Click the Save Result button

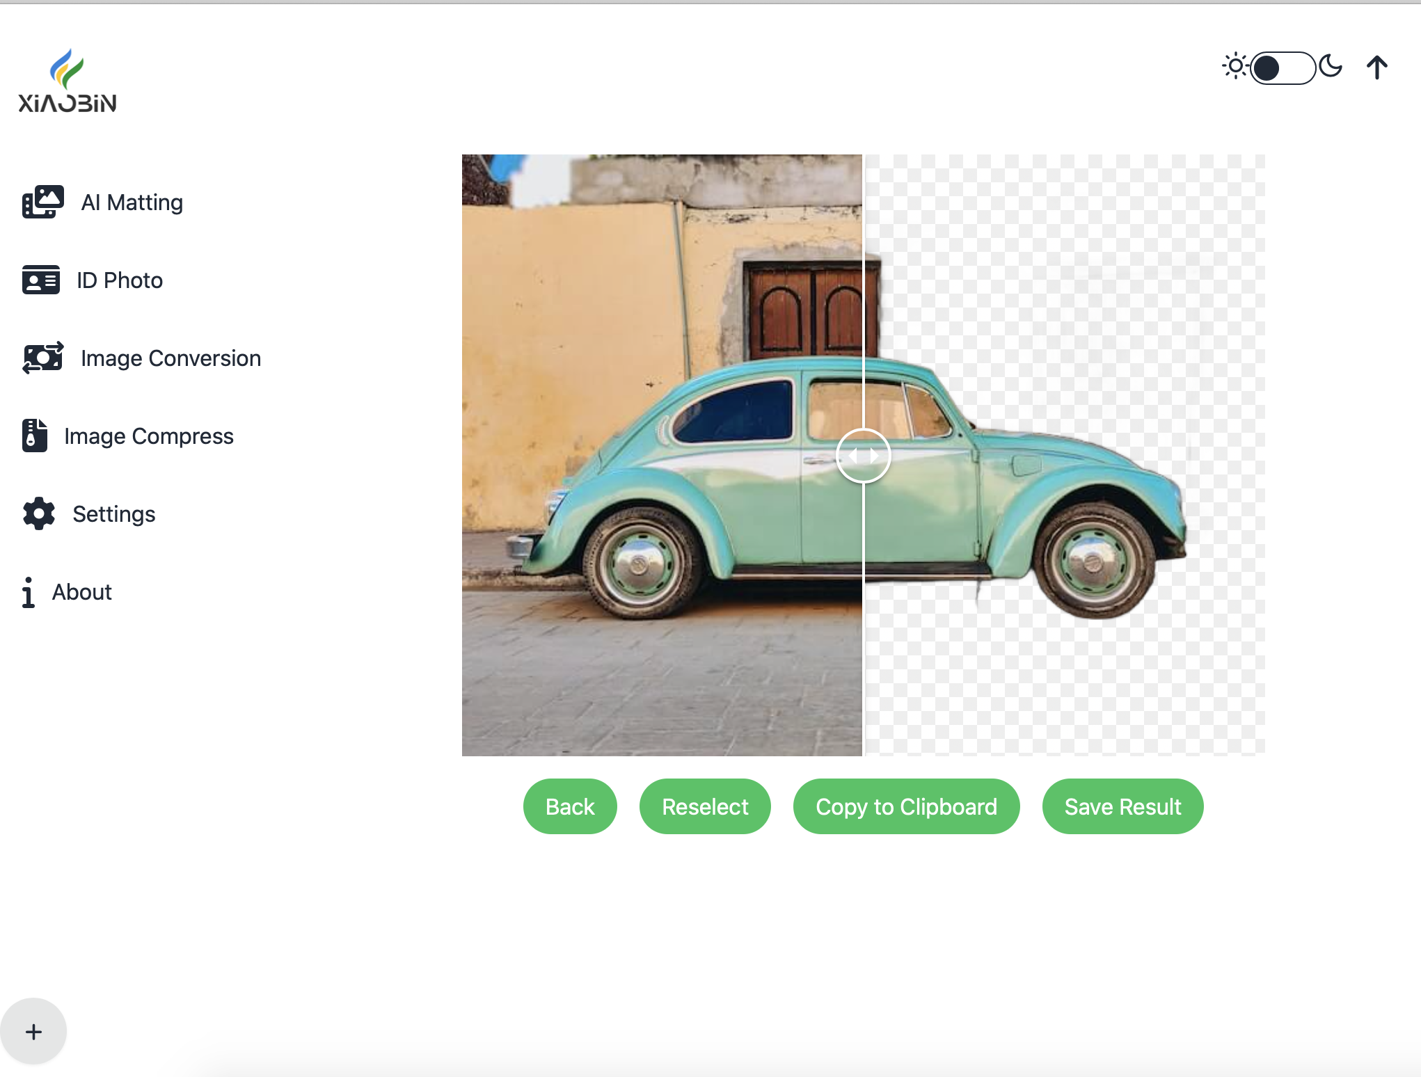1122,806
